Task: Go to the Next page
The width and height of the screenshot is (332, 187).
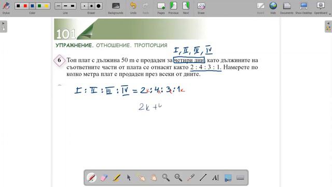Action: pos(186,8)
